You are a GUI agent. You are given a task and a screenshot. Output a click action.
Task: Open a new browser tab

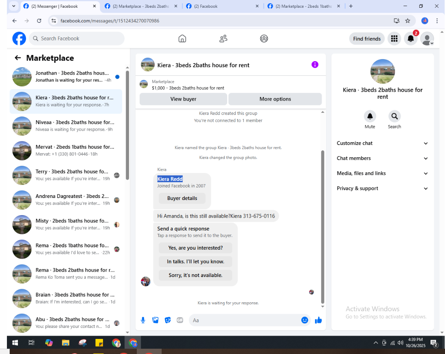click(351, 6)
